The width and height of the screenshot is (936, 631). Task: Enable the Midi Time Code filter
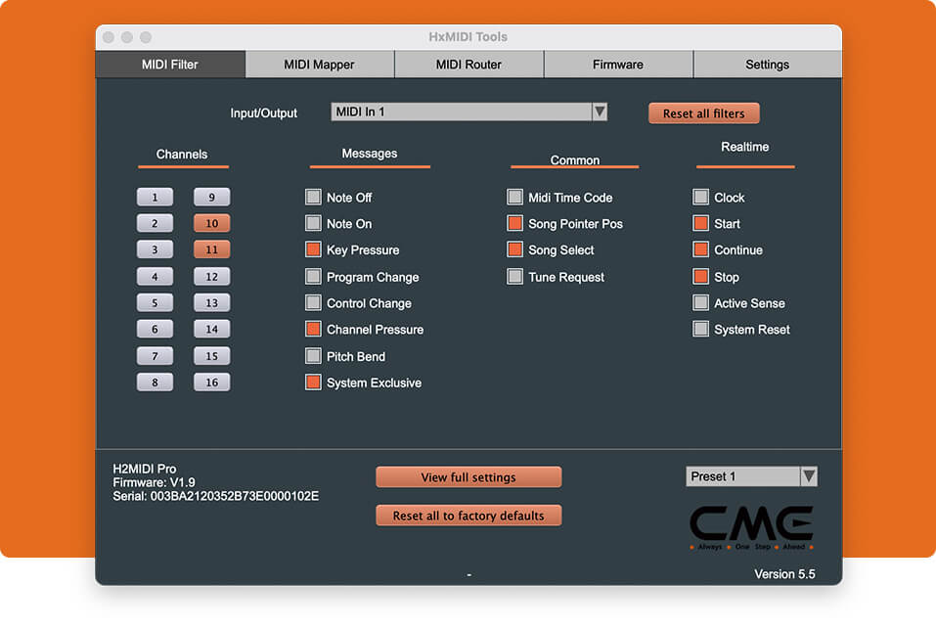514,198
